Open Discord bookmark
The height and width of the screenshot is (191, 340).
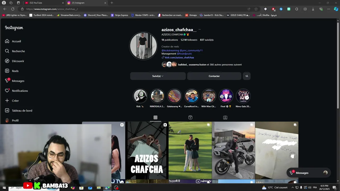(x=96, y=15)
